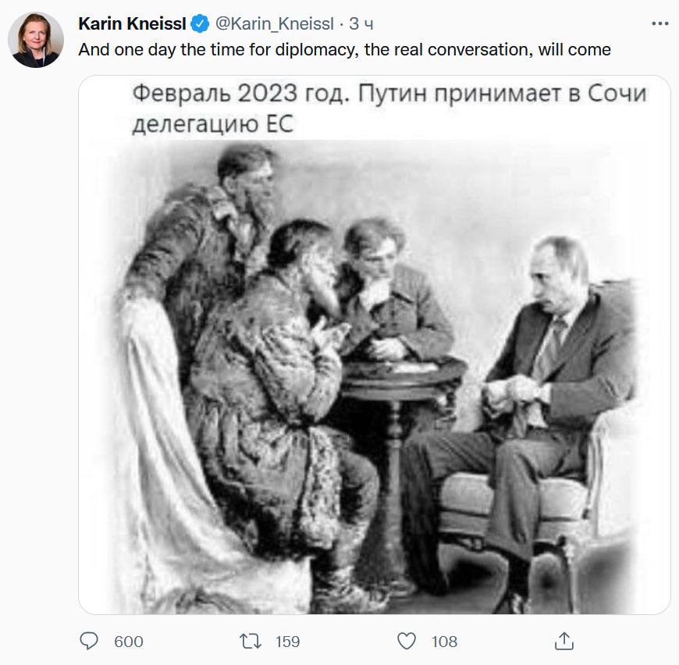This screenshot has height=665, width=679.
Task: Click the like count 108
Action: click(444, 642)
